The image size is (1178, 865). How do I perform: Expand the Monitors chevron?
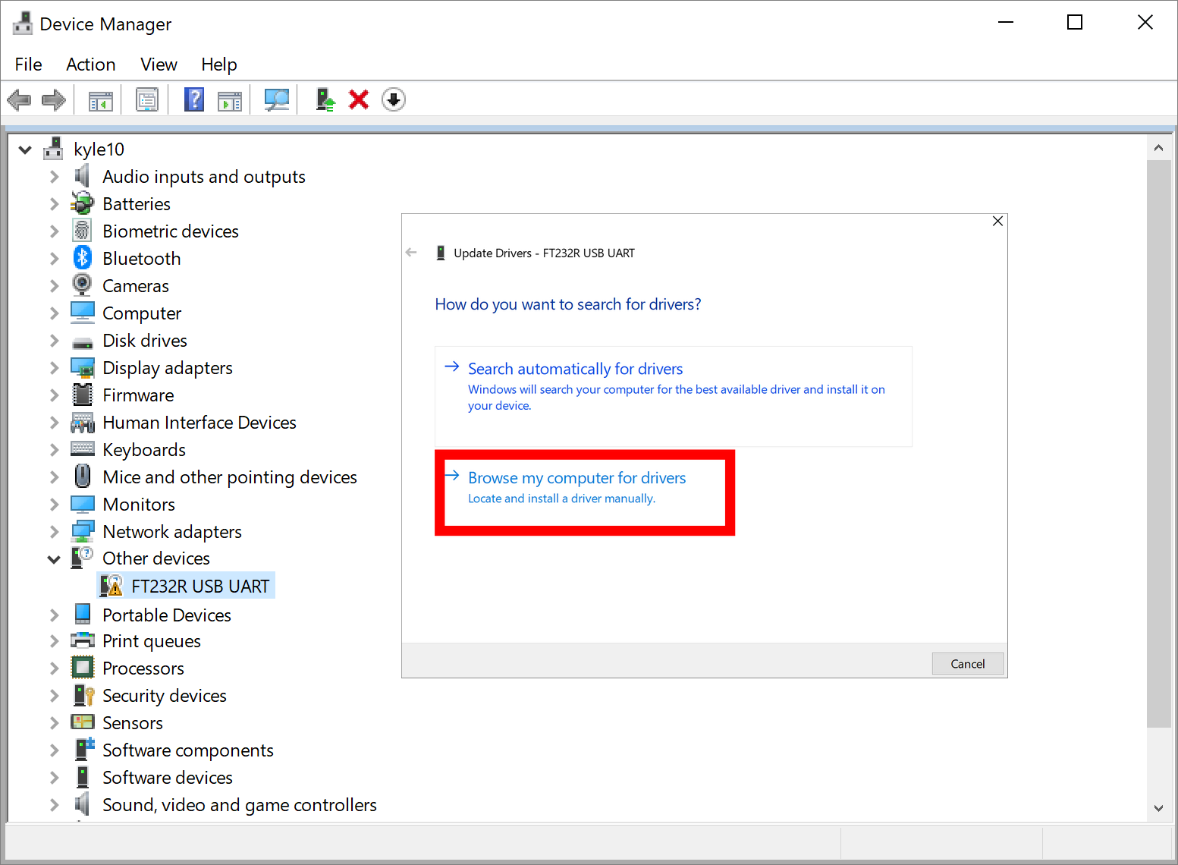click(x=54, y=505)
